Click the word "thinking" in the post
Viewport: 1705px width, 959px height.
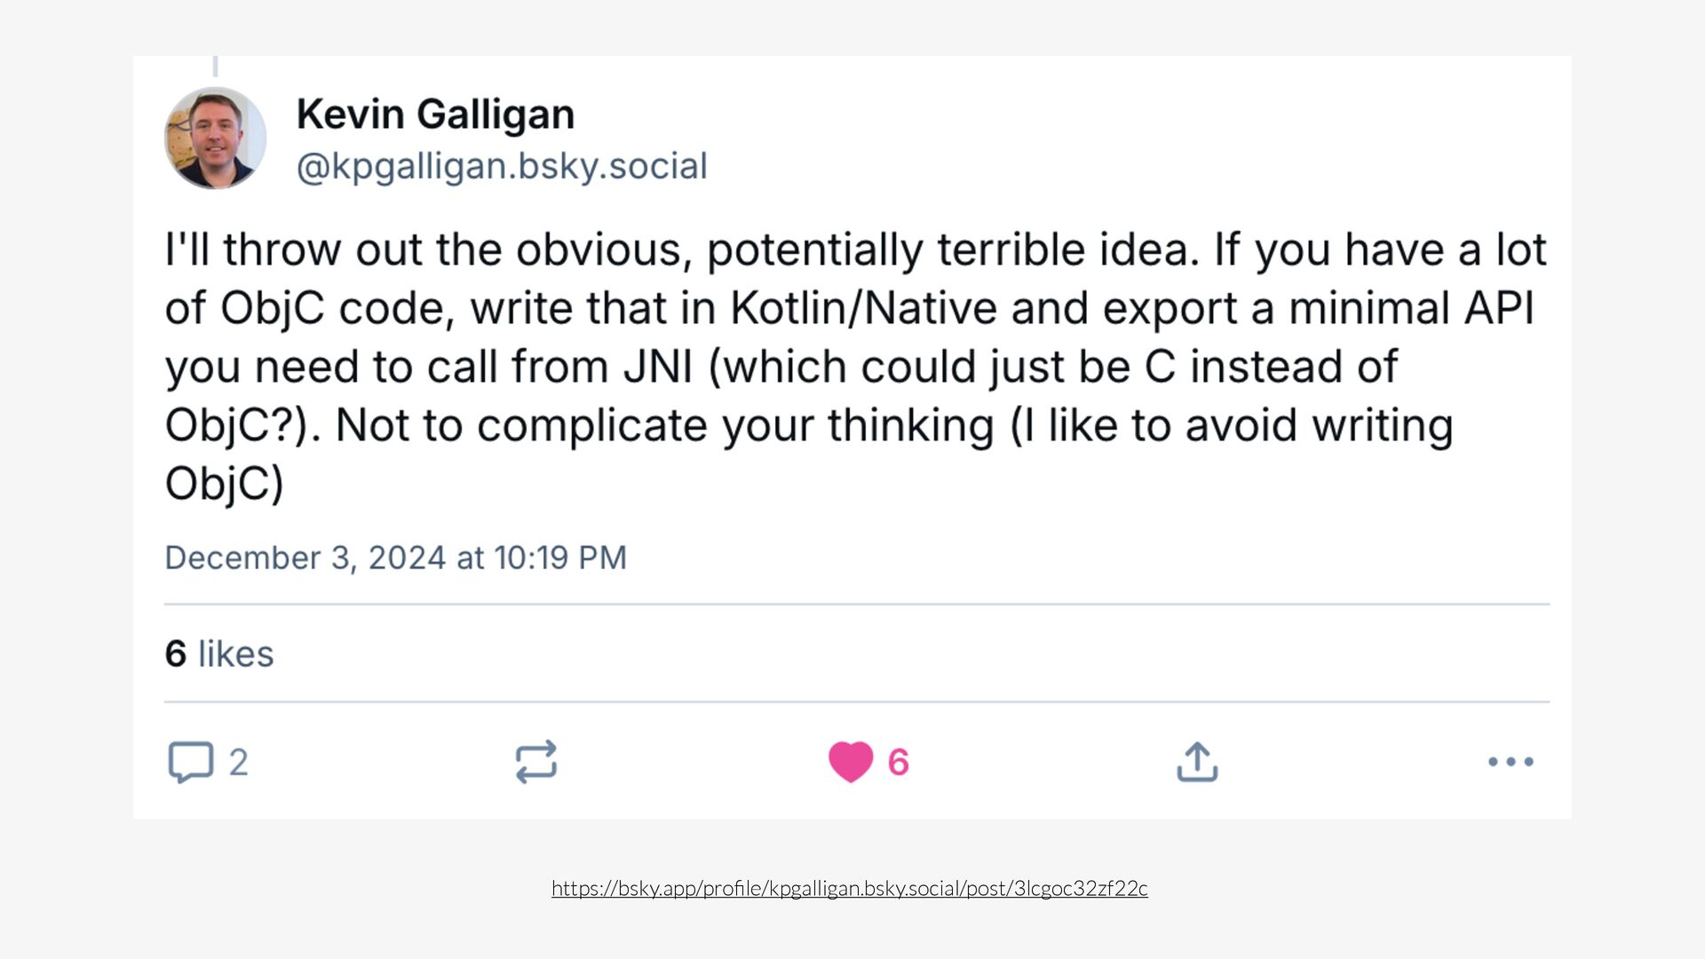click(910, 425)
